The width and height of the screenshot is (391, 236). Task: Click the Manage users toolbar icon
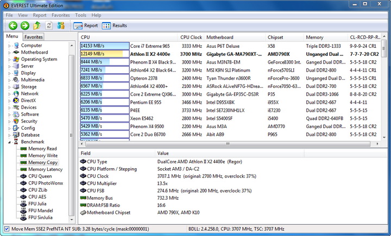click(61, 25)
